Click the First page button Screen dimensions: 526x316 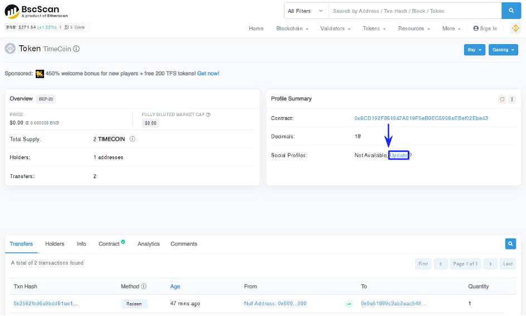click(x=423, y=264)
